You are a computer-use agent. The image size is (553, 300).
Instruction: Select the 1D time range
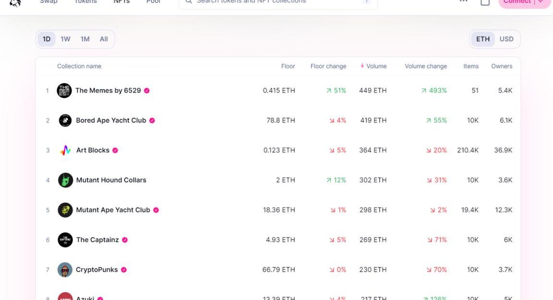47,39
